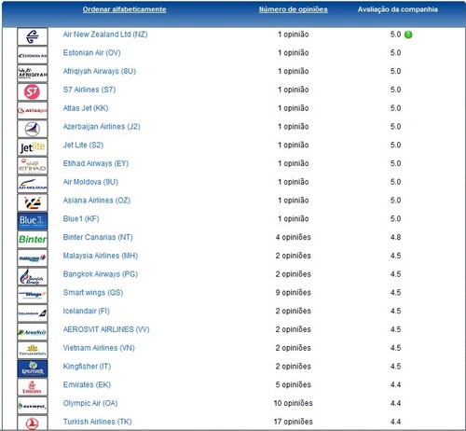Select the Icelandair logo
466x431 pixels.
pyautogui.click(x=33, y=313)
